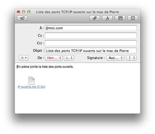Show stationery pane icon in toolbar
Image resolution: width=155 pixels, height=134 pixels.
pos(133,18)
